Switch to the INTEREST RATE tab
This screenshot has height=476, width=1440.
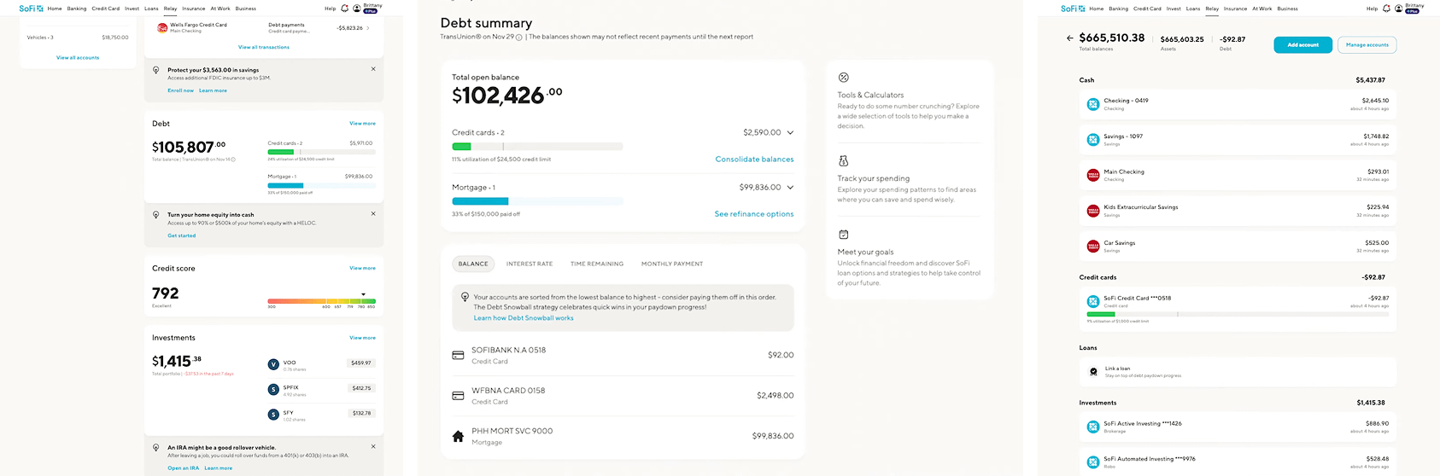click(530, 264)
